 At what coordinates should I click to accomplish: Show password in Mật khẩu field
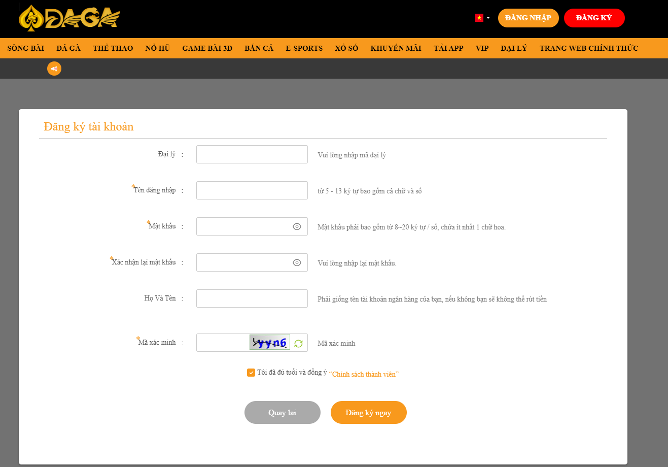(x=297, y=226)
